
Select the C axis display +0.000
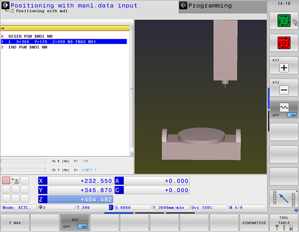tap(152, 190)
